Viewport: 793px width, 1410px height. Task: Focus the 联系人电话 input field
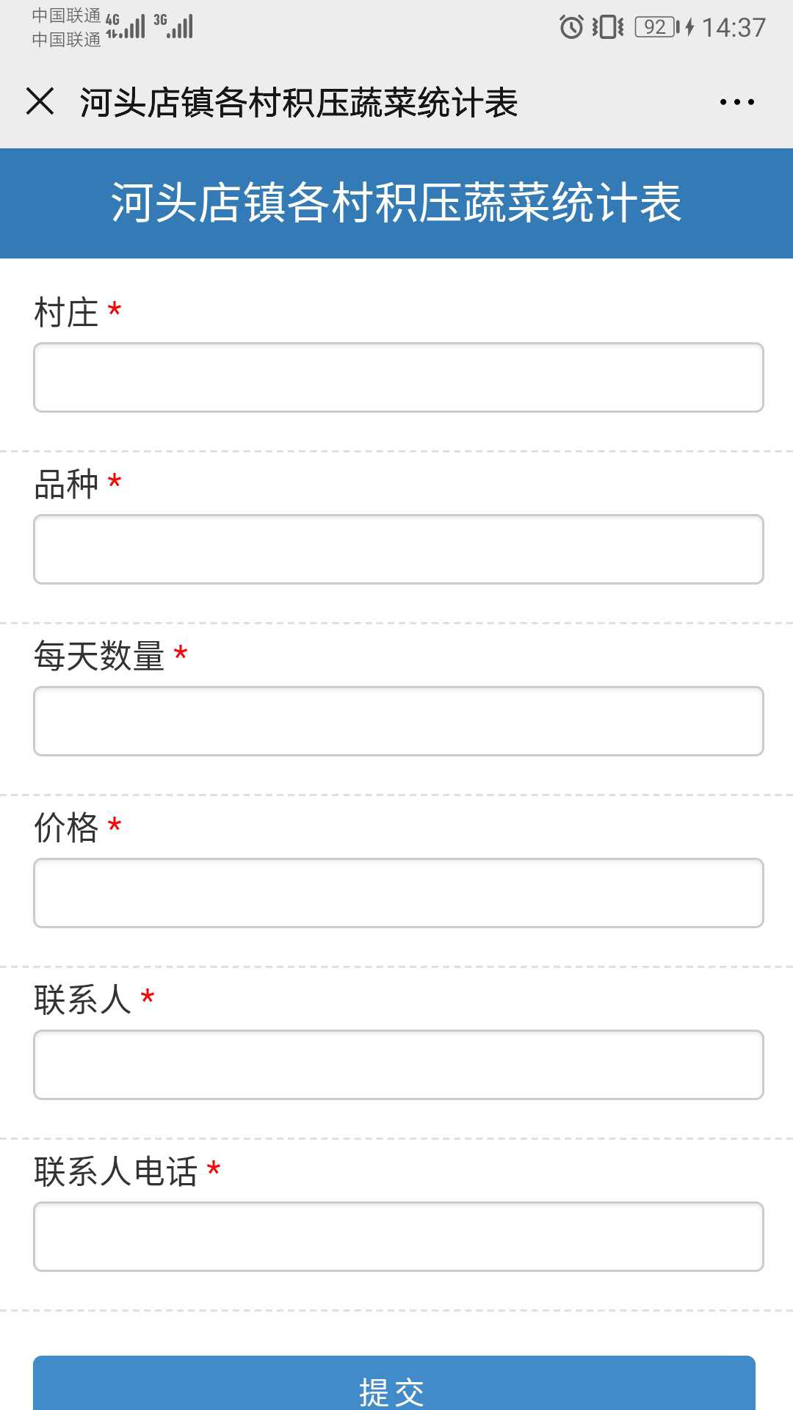pos(398,1237)
